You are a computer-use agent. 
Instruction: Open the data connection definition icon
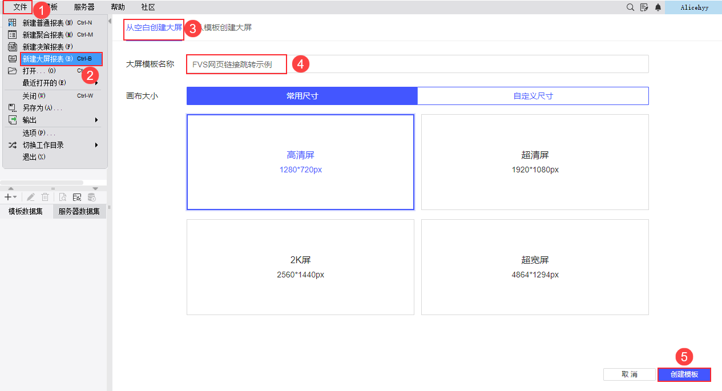click(x=77, y=197)
